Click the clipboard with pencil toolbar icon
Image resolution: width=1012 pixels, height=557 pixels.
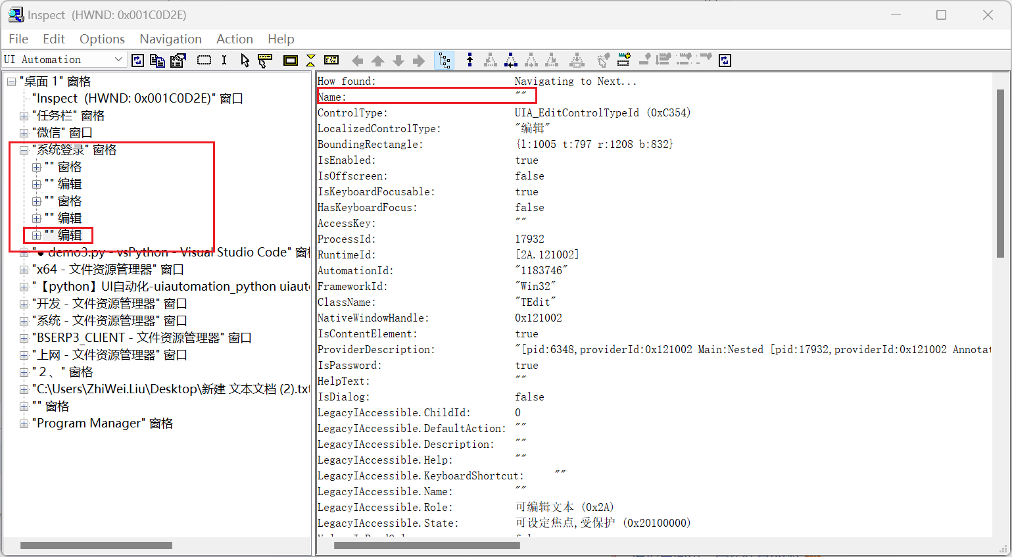tap(178, 61)
